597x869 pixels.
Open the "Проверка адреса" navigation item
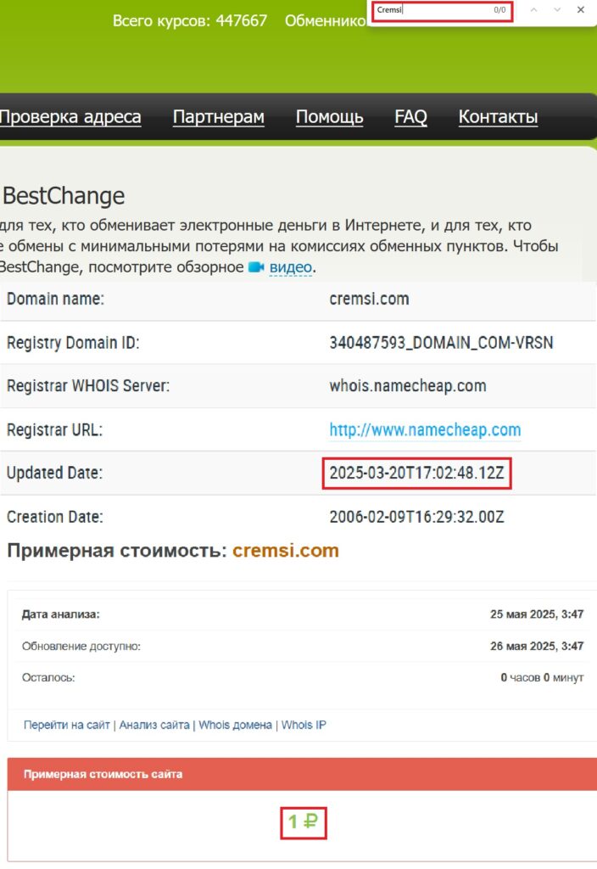(70, 116)
